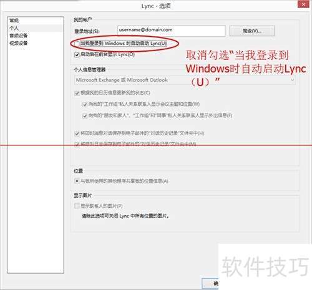The image size is (312, 290).
Task: Toggle save call logs to email folder (M)
Action: (77, 144)
